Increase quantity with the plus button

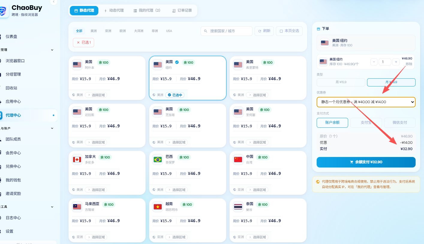pos(396,62)
